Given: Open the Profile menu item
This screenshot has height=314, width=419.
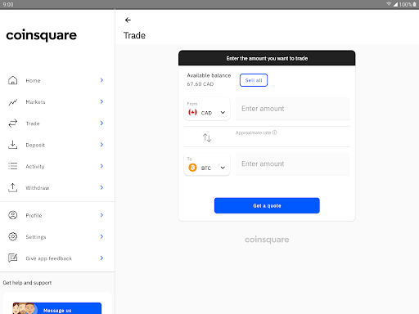Looking at the screenshot, I should coord(57,215).
